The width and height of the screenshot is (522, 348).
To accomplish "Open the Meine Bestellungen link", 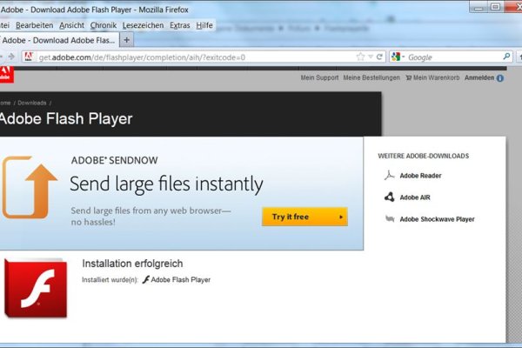I will tap(371, 78).
